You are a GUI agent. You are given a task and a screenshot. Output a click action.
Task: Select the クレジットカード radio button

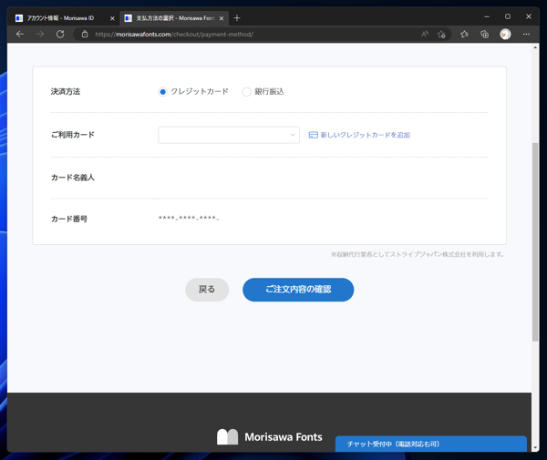pyautogui.click(x=162, y=92)
